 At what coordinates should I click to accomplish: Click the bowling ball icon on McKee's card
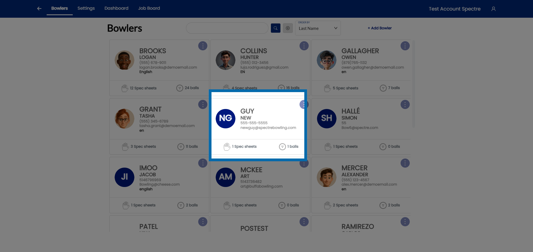click(282, 205)
